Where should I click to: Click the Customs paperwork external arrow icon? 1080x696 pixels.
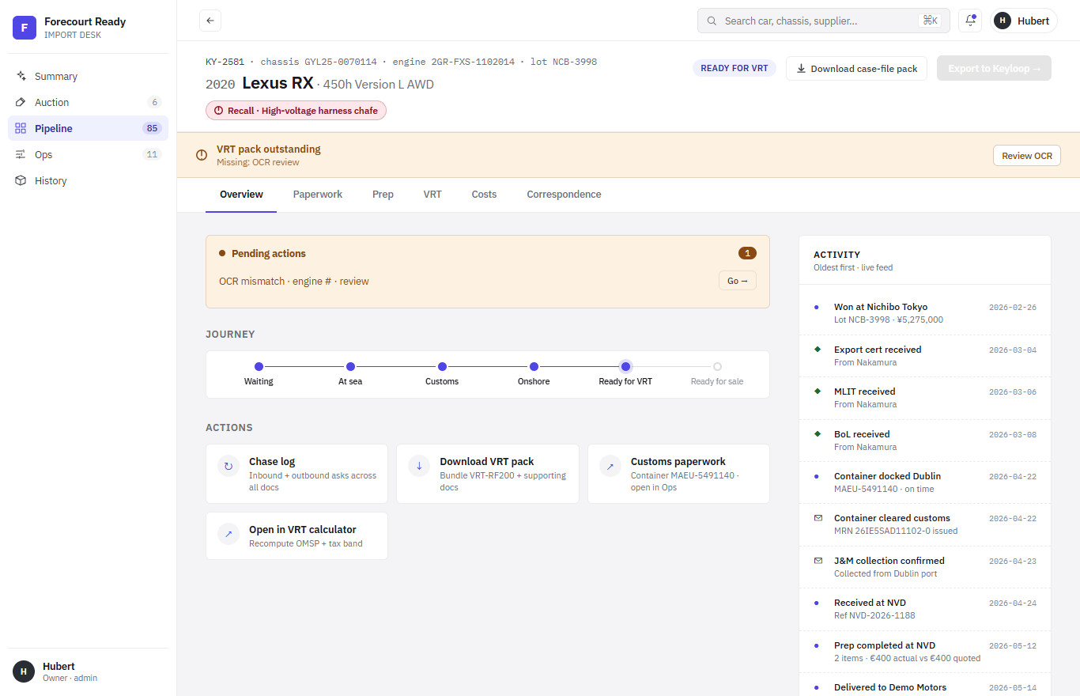point(610,466)
